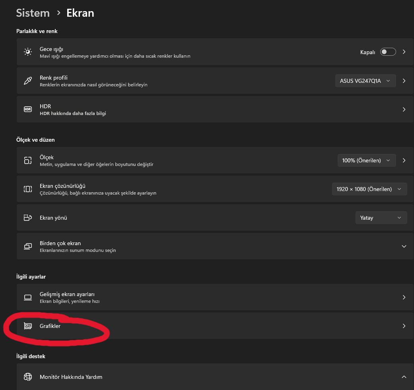The image size is (414, 390).
Task: Toggle the Gece ışığı switch on
Action: [388, 52]
